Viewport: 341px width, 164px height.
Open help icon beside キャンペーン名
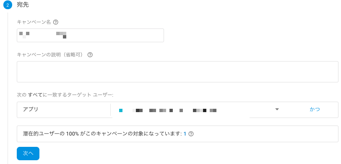point(56,22)
